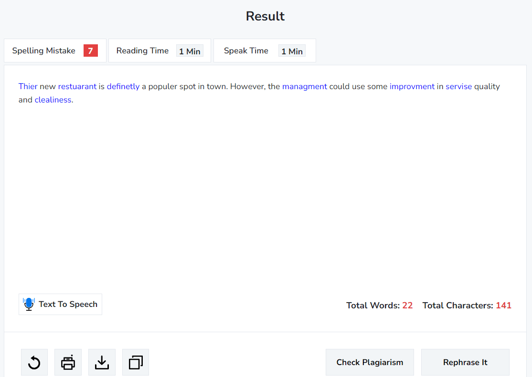Click the 1 Min badge next to Speak Time
This screenshot has height=377, width=532.
(x=292, y=51)
